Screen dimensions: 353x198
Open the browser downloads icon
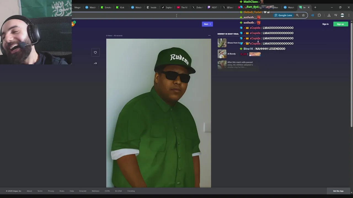[x=329, y=15]
